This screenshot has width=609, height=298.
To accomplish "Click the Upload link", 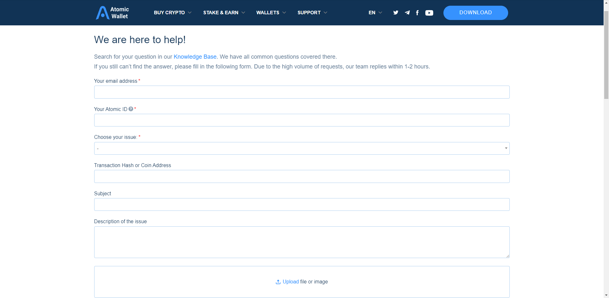I will click(x=291, y=282).
